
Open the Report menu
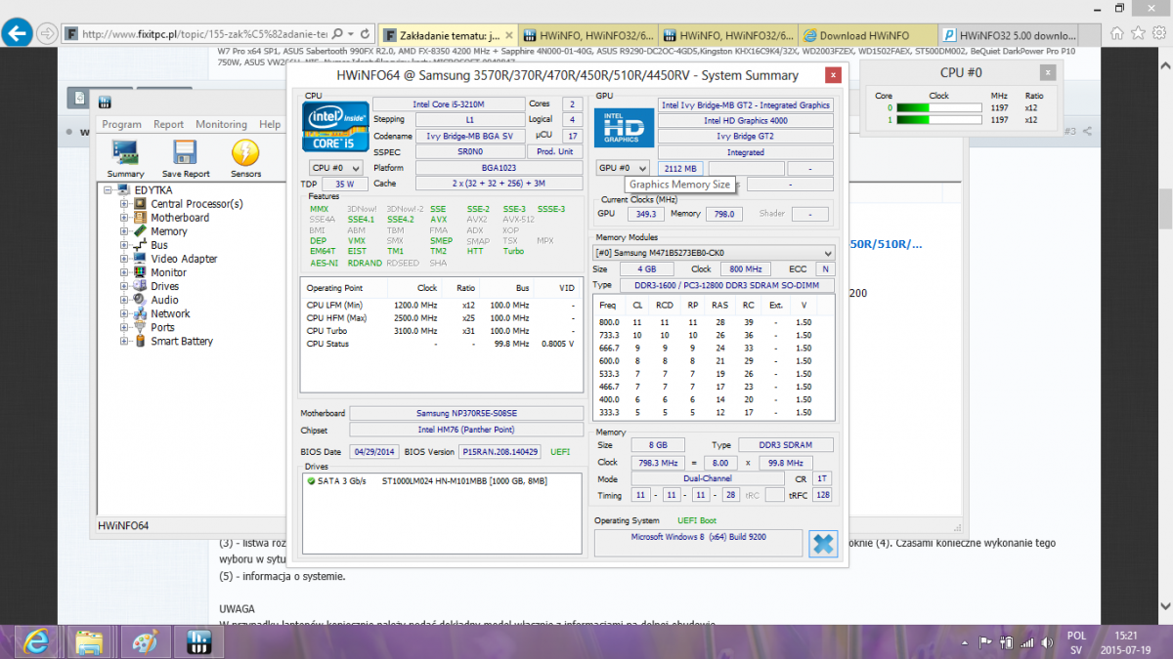coord(168,124)
